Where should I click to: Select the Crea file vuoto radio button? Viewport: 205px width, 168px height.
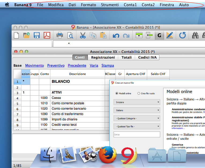coord(139,93)
